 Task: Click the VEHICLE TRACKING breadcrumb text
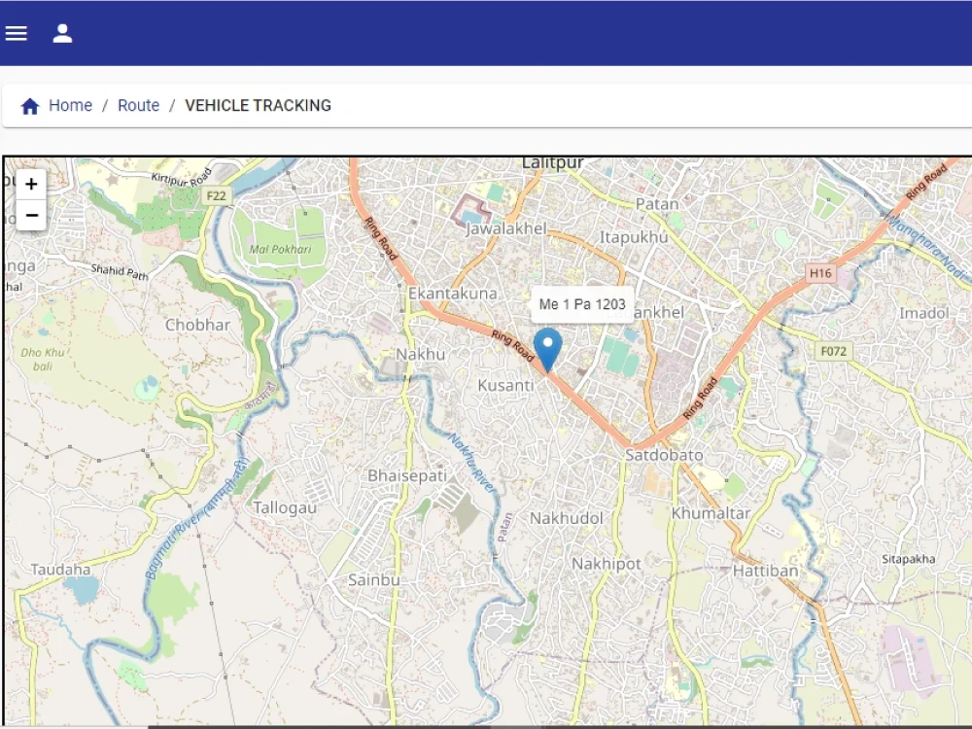coord(258,105)
